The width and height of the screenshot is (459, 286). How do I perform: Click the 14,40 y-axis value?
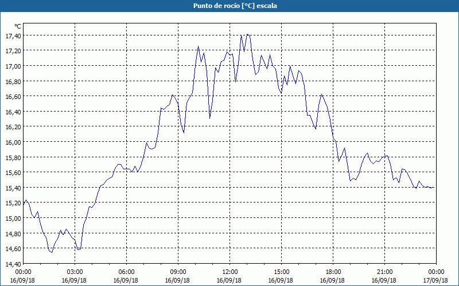13,264
